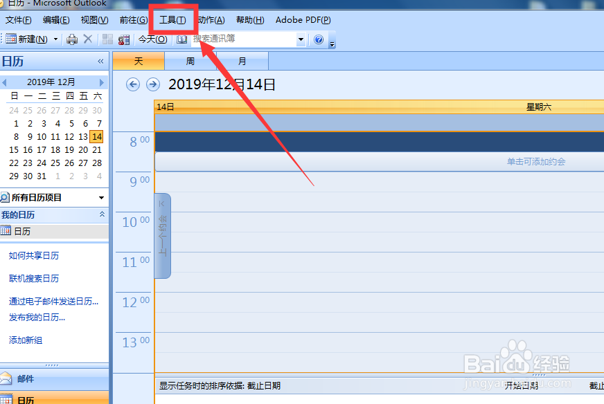Screen dimensions: 604x404
Task: Select date 14 in mini calendar
Action: pyautogui.click(x=97, y=136)
